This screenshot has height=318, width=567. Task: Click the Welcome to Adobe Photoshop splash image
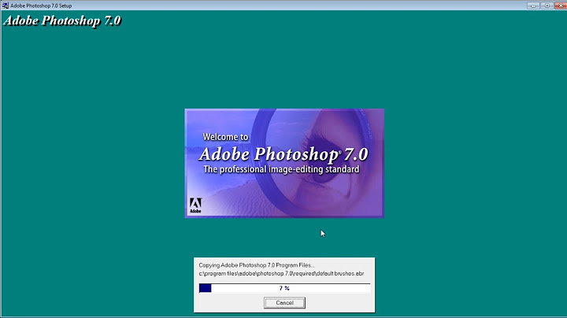click(284, 164)
